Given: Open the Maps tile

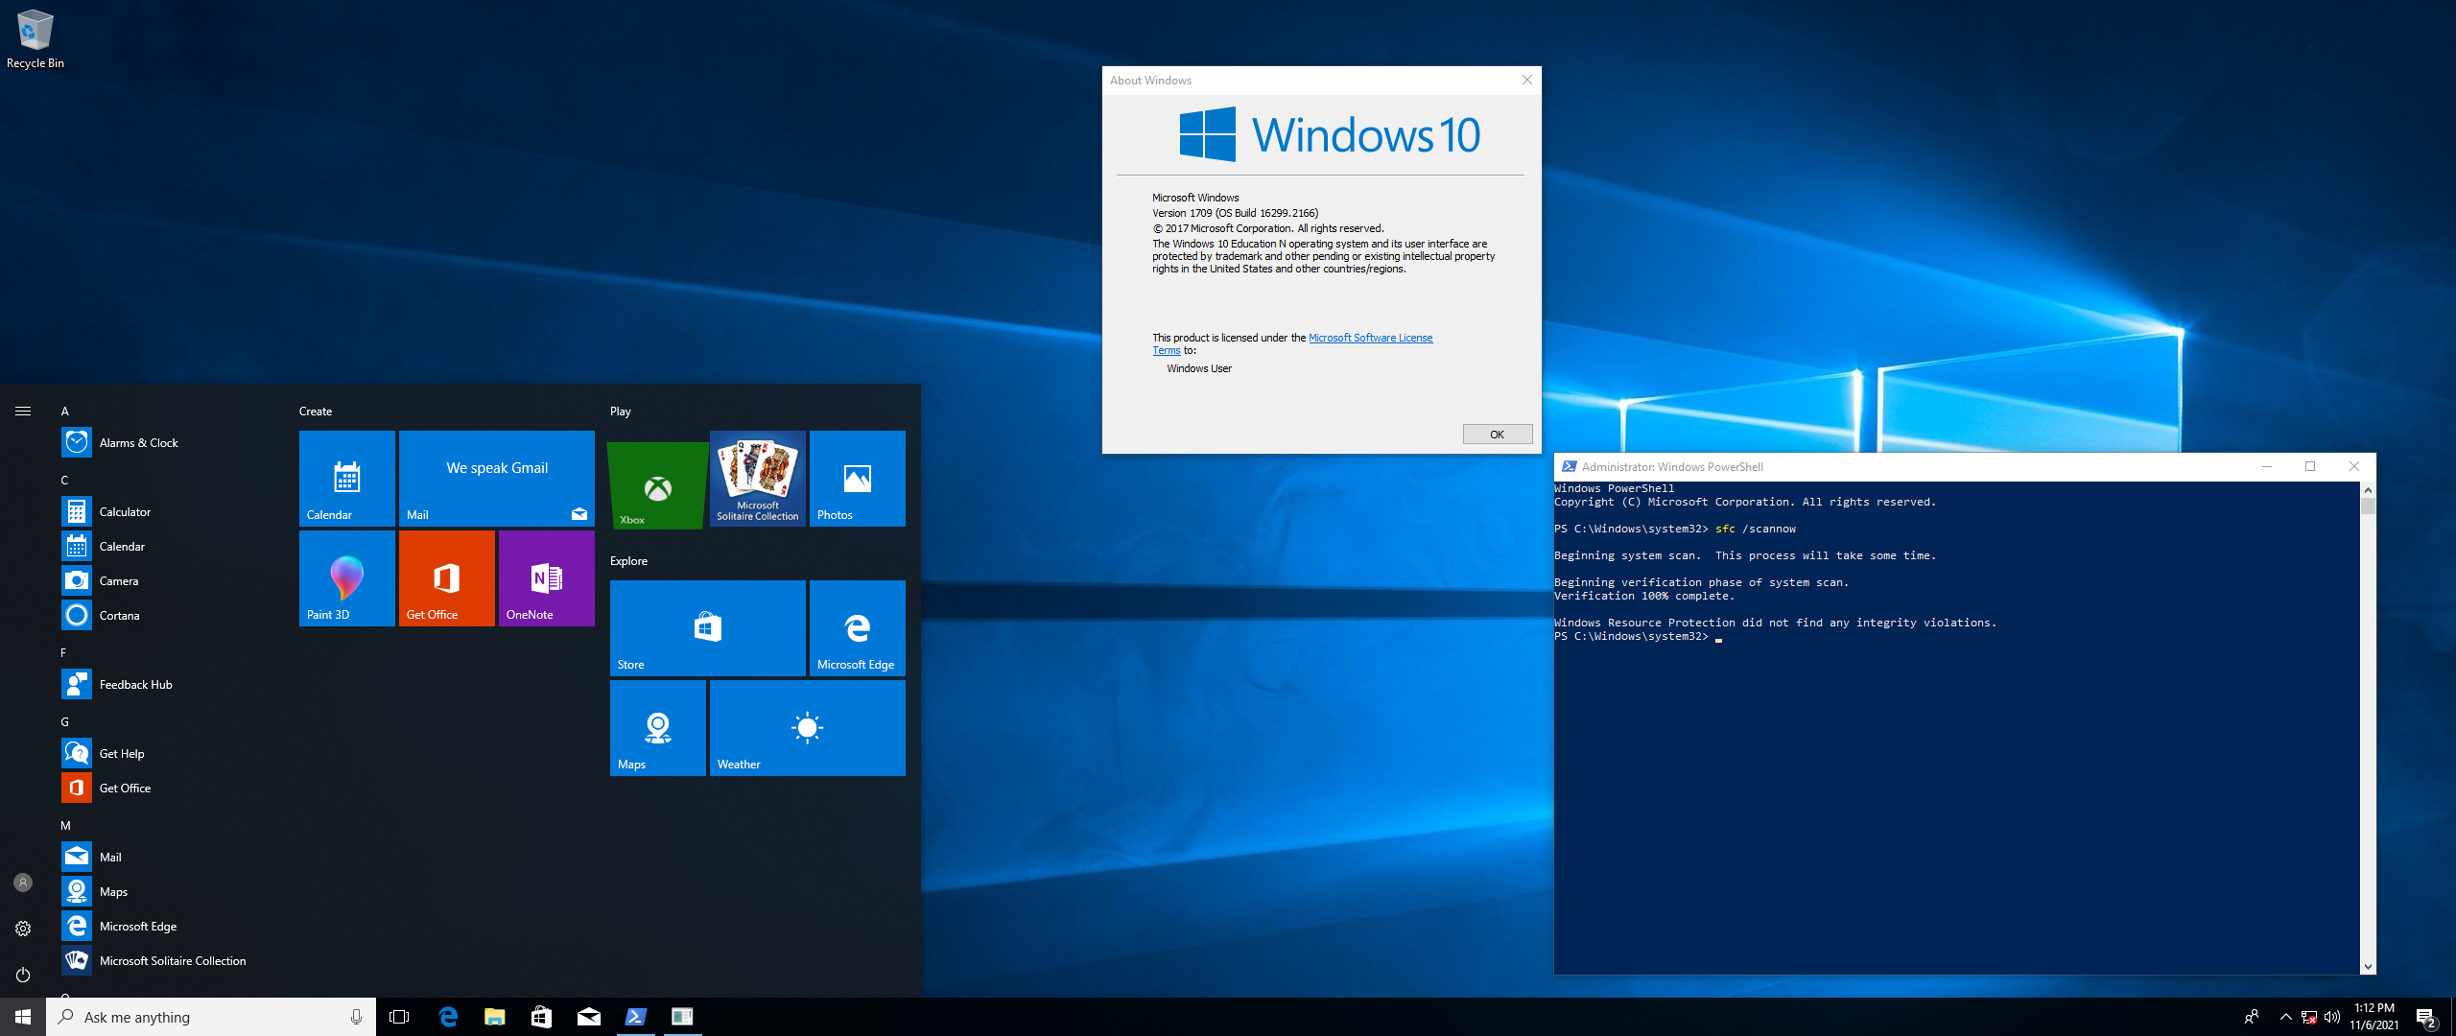Looking at the screenshot, I should click(x=658, y=728).
